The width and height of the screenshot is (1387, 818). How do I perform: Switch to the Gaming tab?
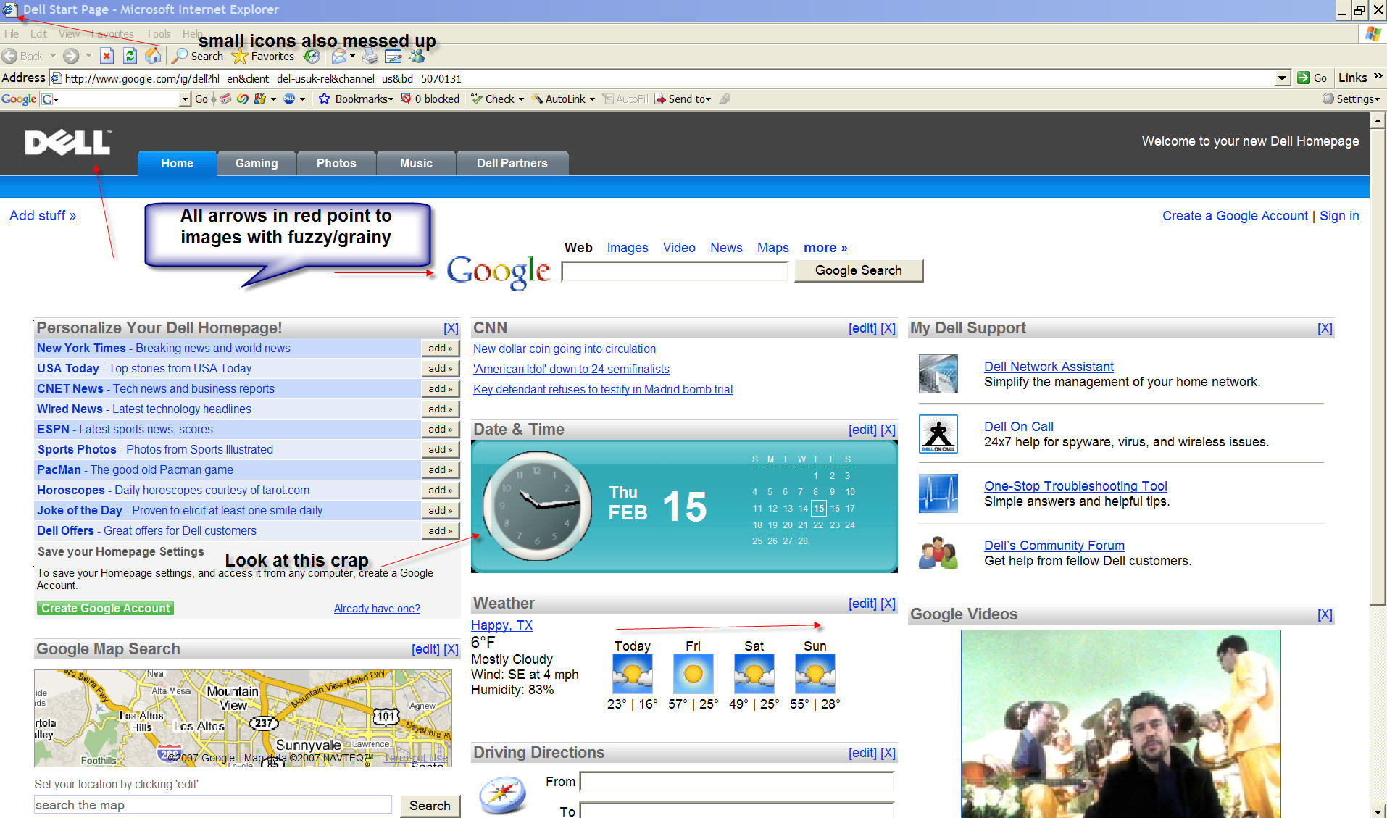[257, 163]
